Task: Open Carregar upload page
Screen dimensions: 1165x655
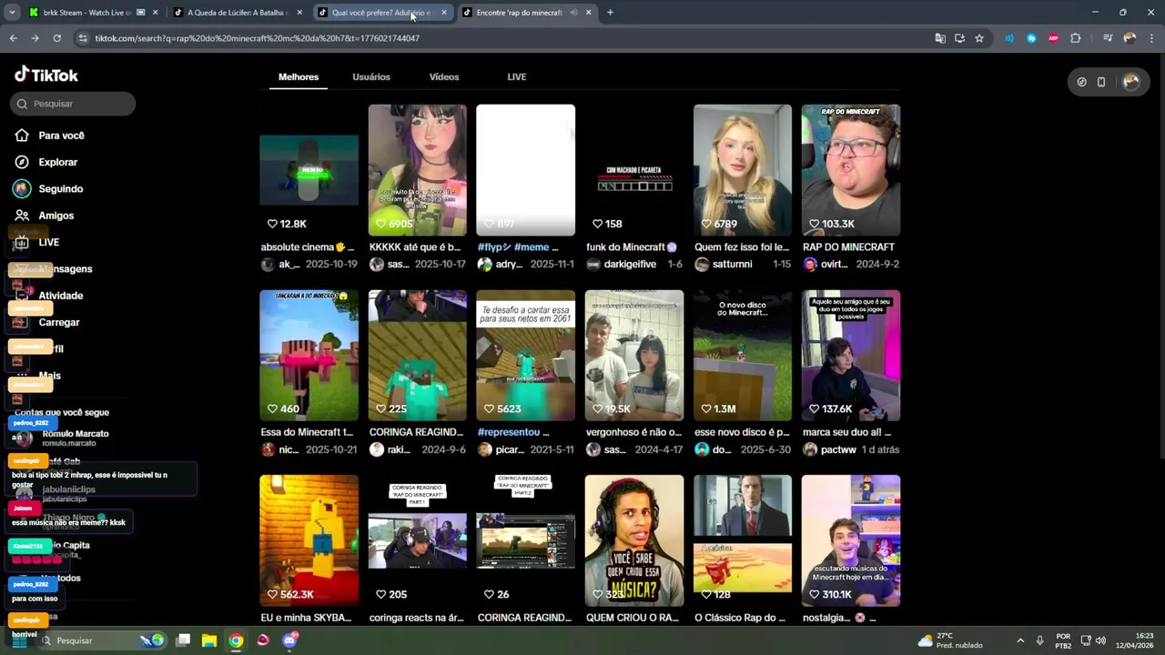Action: [47, 322]
